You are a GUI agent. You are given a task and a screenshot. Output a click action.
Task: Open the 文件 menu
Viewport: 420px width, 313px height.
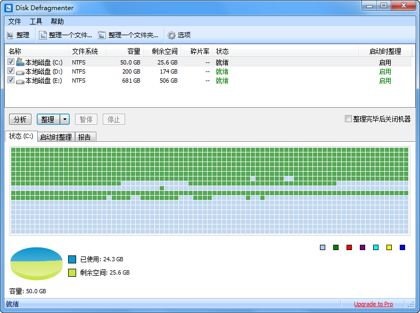point(15,21)
